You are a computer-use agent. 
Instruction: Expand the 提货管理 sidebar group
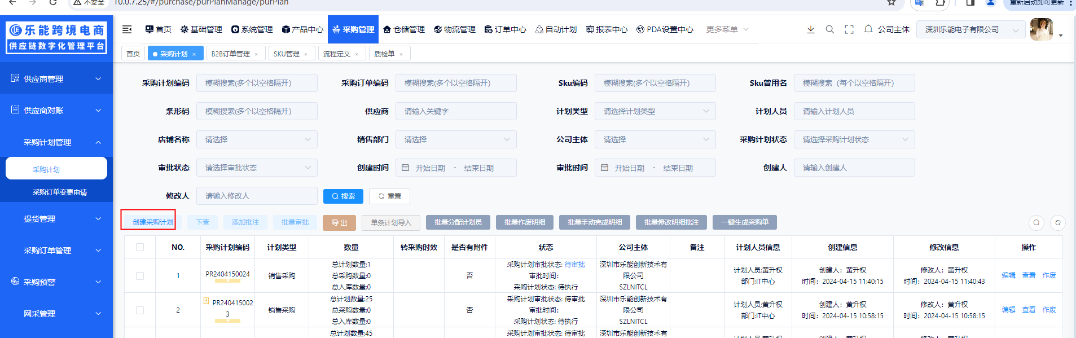tap(56, 218)
